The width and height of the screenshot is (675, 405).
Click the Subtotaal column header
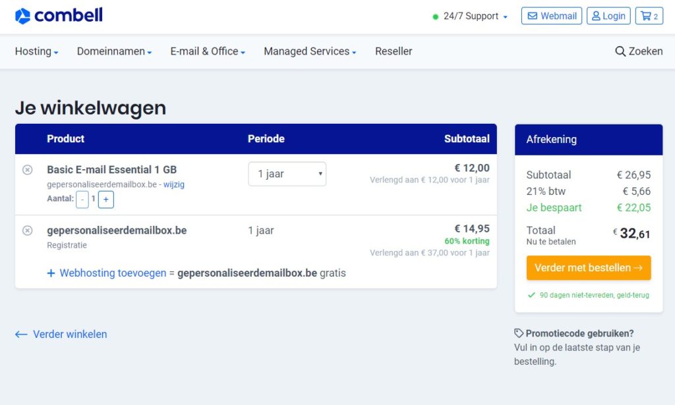coord(467,139)
